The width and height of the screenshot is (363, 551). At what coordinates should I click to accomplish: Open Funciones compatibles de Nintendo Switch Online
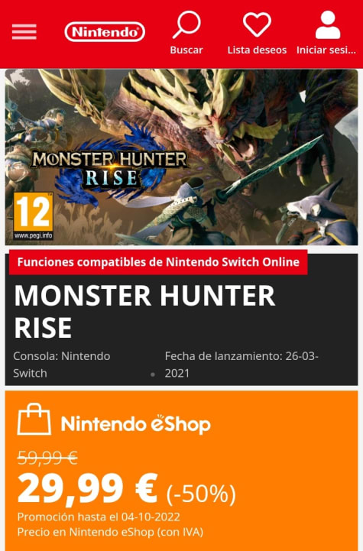click(158, 262)
